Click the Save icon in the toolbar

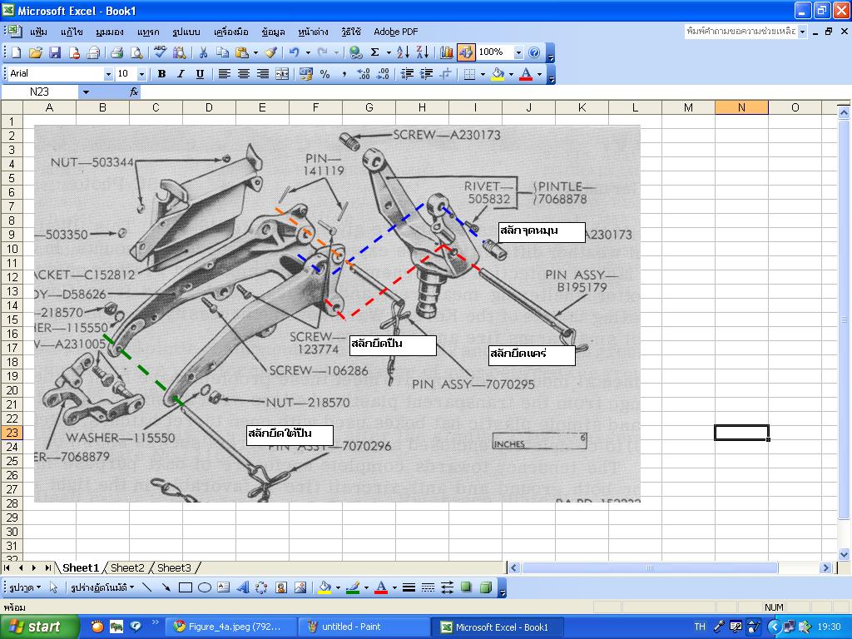click(55, 52)
